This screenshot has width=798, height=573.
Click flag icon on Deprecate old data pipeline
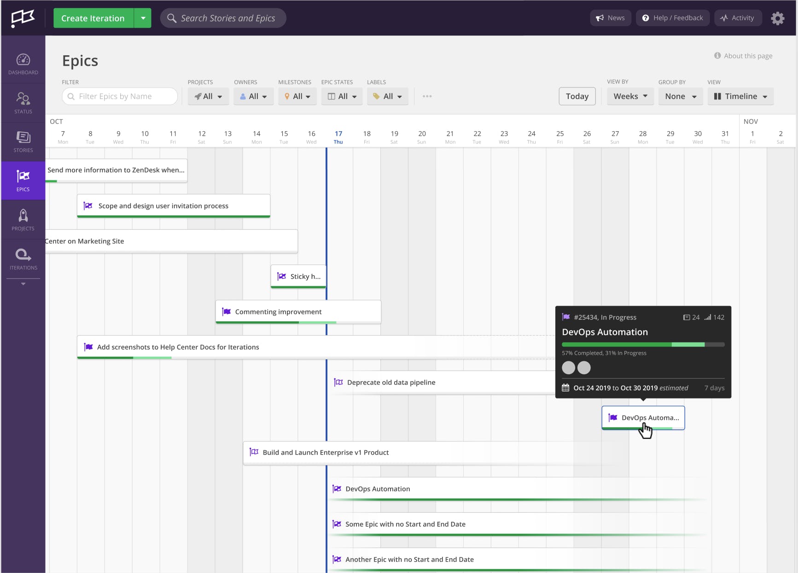pos(338,382)
